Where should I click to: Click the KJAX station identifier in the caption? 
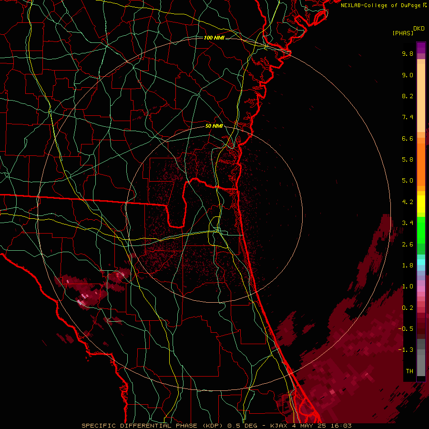279,426
